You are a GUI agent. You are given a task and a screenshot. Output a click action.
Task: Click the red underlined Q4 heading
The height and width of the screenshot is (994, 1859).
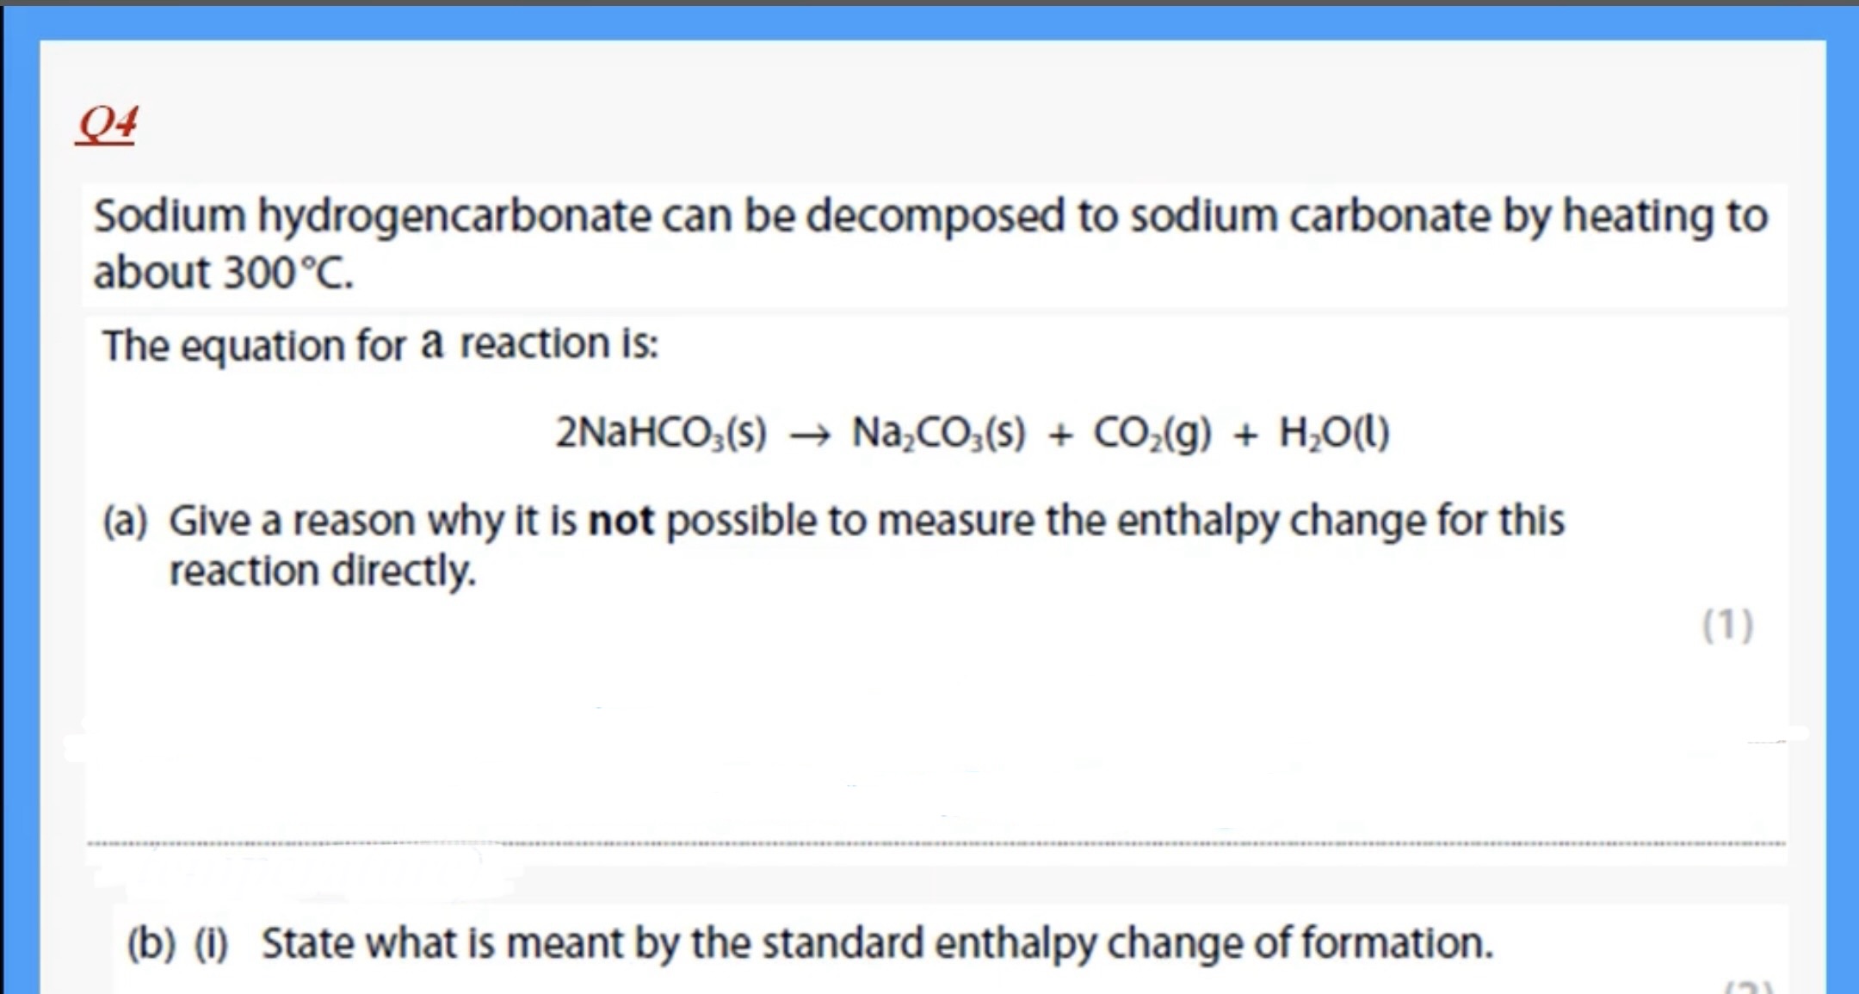click(106, 124)
